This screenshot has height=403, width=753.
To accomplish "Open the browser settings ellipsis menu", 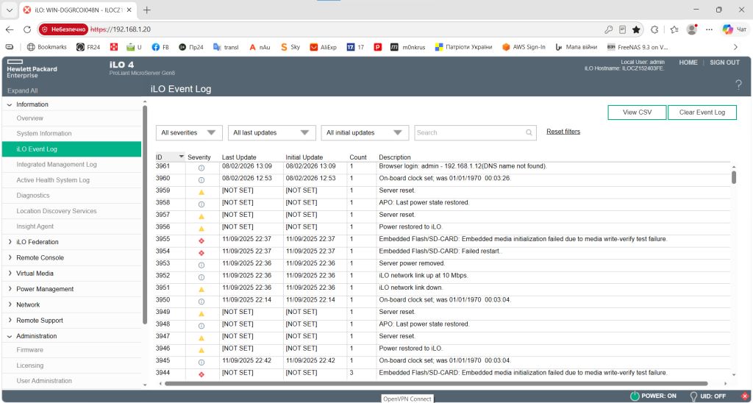I will pyautogui.click(x=710, y=29).
